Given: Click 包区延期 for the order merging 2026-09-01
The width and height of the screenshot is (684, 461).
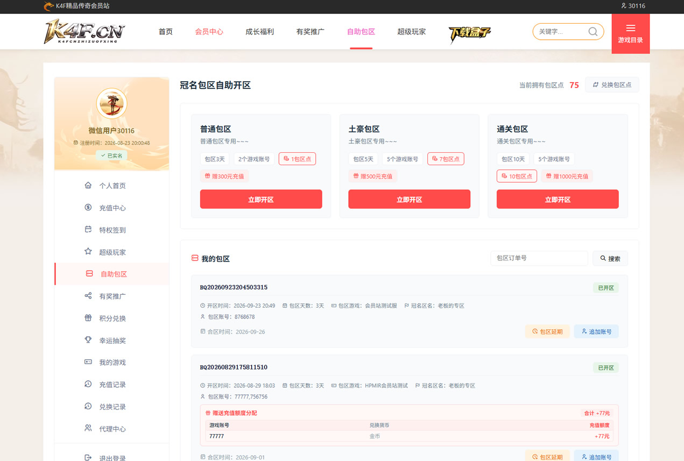Looking at the screenshot, I should coord(547,456).
